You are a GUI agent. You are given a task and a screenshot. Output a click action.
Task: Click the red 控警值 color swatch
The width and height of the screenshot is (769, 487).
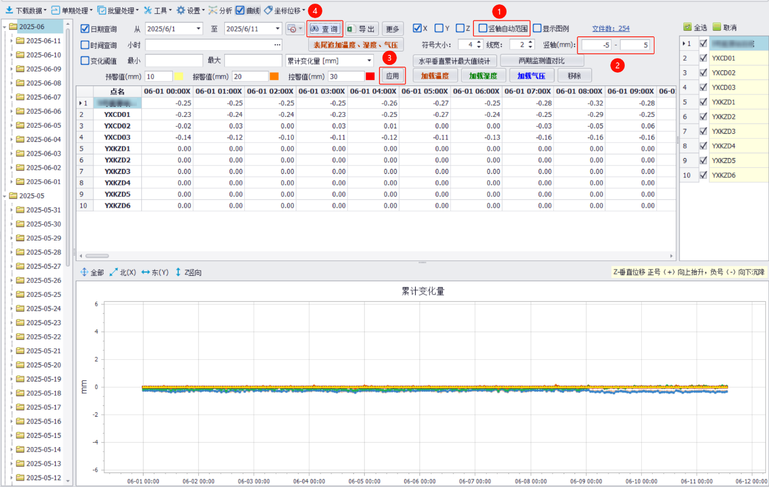point(370,76)
